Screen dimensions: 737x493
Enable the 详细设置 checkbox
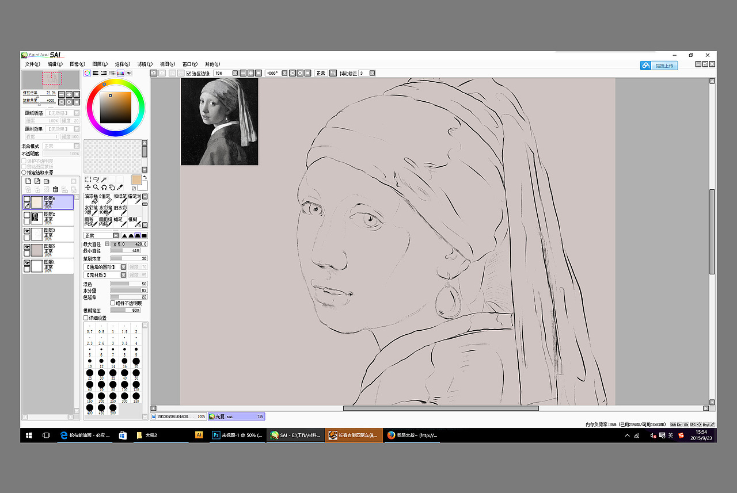86,318
